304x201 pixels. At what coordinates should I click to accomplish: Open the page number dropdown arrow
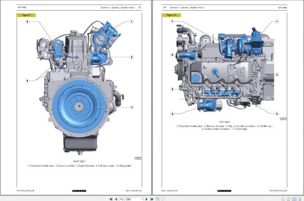point(142,199)
